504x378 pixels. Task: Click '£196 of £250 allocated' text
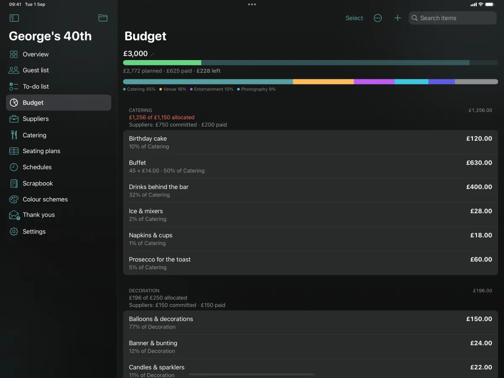coord(158,298)
